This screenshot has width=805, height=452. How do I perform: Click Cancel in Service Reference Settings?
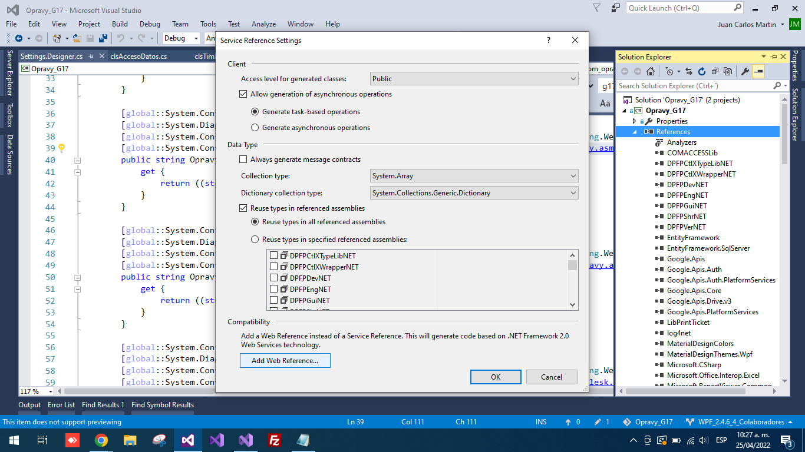coord(552,377)
